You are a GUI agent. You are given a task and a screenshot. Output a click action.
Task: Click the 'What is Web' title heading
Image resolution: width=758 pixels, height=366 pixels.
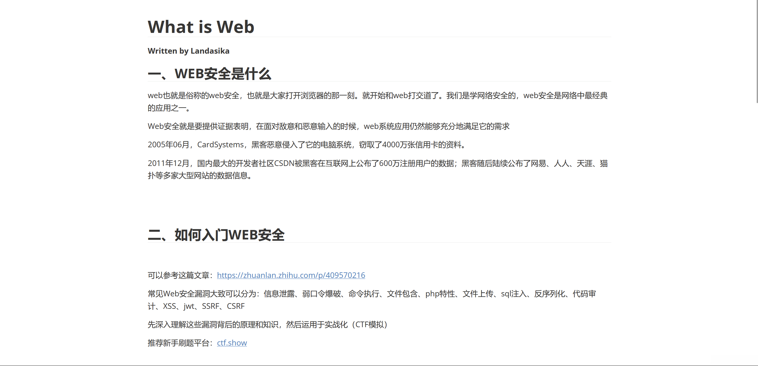coord(201,27)
